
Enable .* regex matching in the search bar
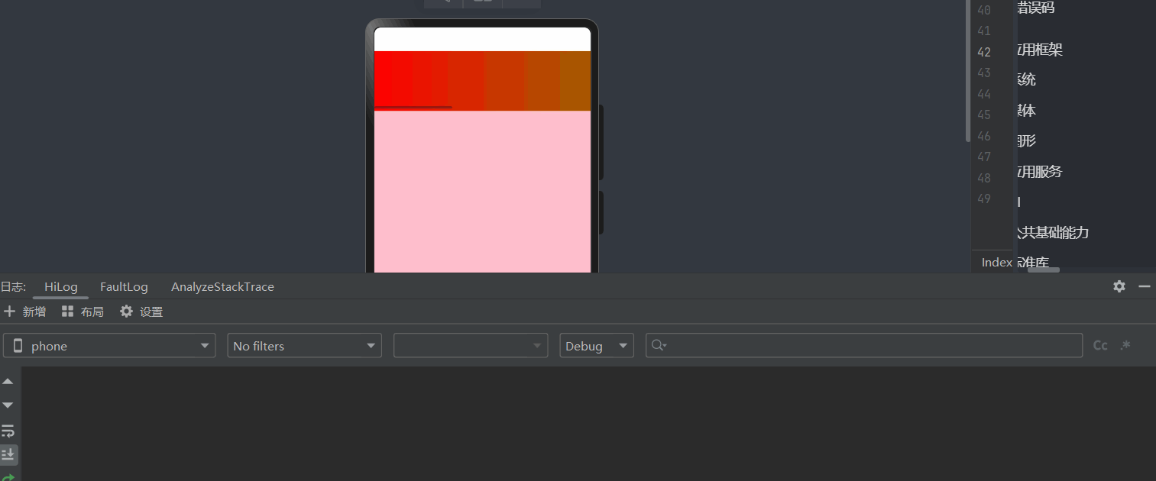(x=1125, y=345)
